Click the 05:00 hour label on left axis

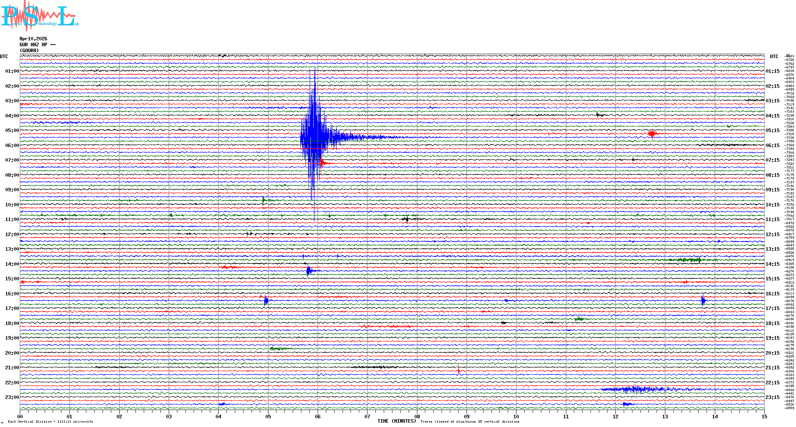(x=12, y=130)
